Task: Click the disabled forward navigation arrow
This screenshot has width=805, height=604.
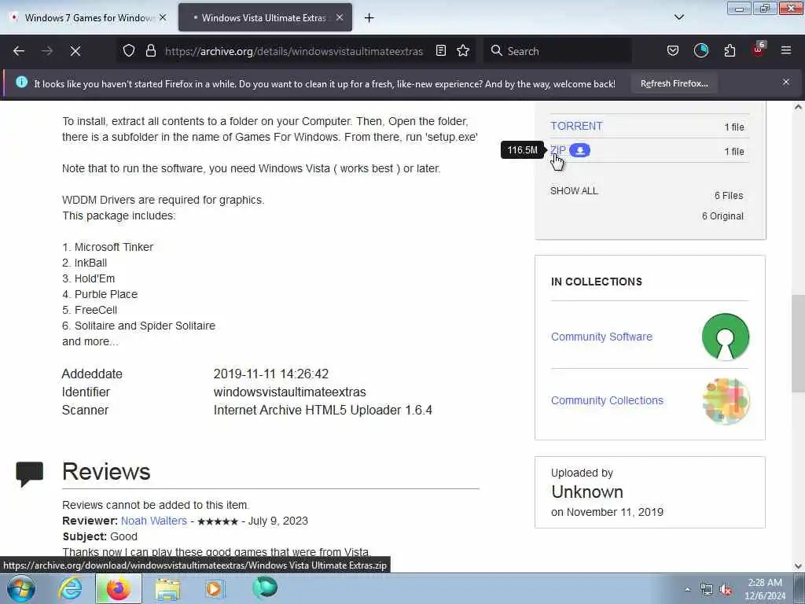Action: 46,51
